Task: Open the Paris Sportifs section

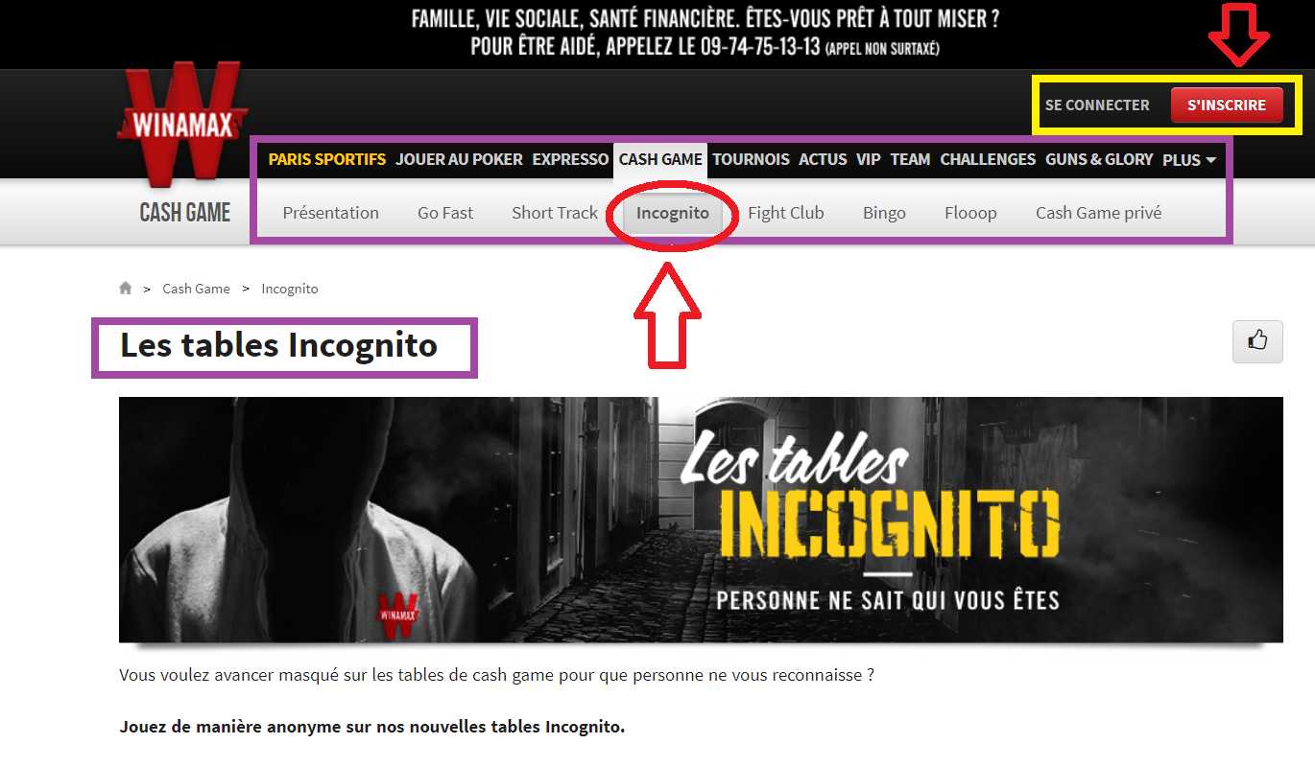Action: 327,159
